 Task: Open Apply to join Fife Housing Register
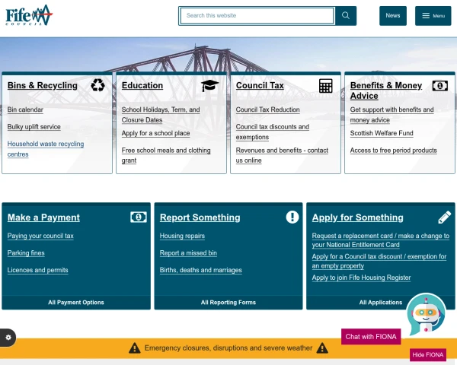tap(361, 278)
